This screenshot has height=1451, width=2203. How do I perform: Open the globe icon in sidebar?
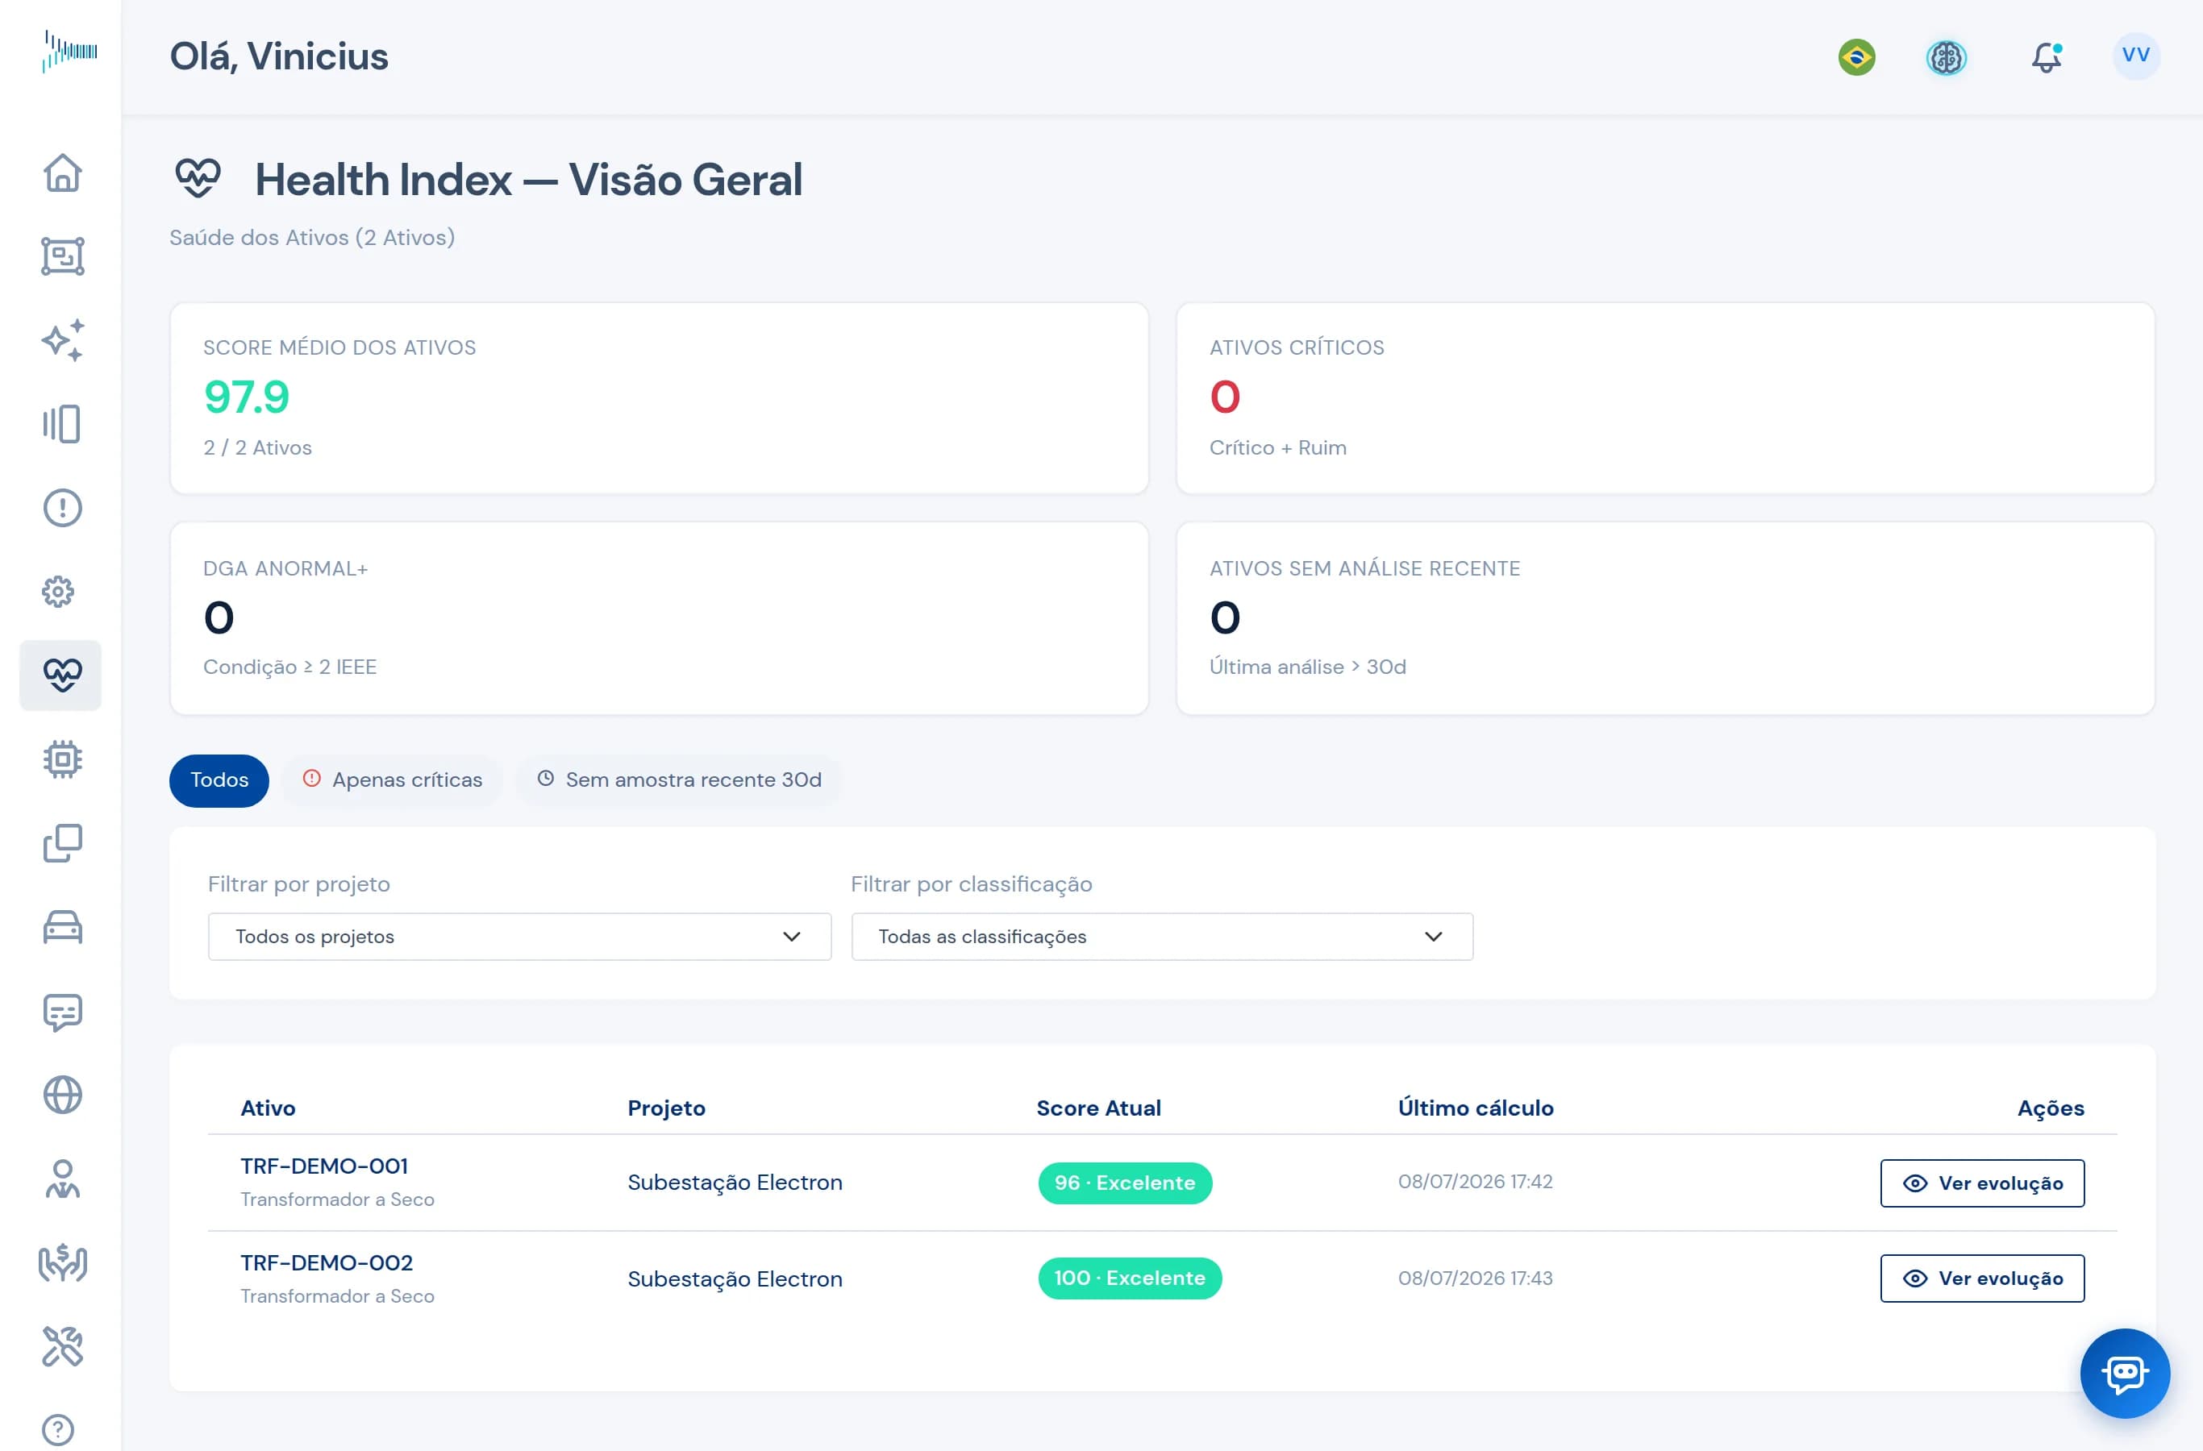pos(62,1095)
